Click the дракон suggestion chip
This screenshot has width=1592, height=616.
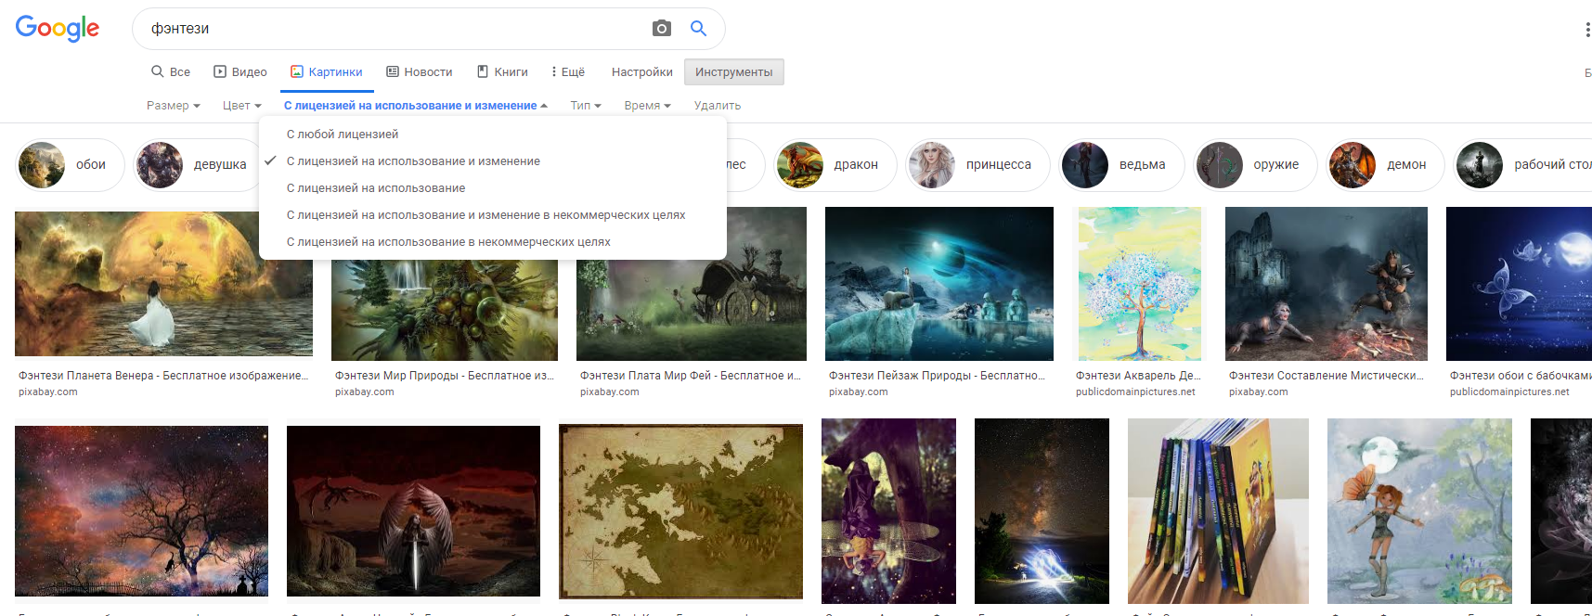835,165
